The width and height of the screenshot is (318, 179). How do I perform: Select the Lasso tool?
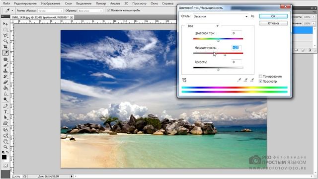5,35
